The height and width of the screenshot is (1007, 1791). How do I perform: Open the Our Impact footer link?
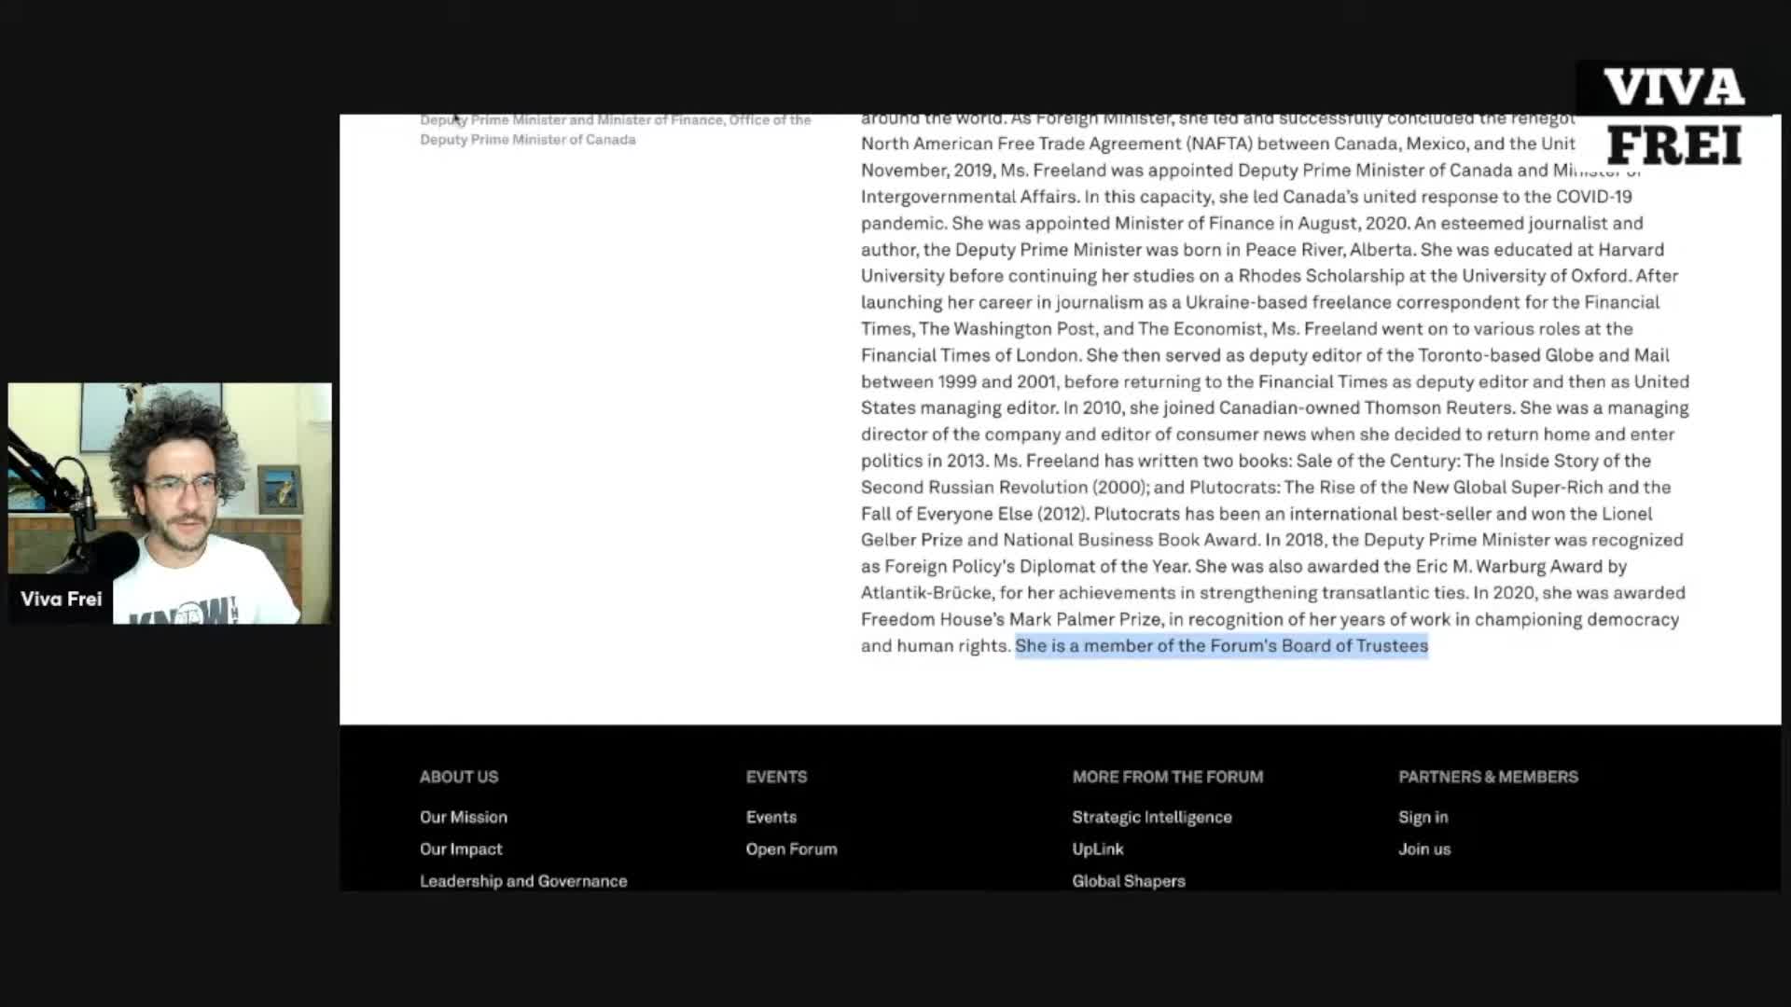461,849
